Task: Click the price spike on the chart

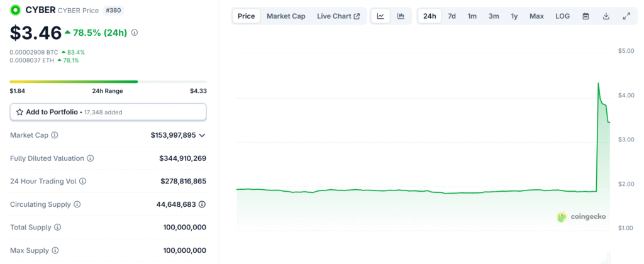Action: click(598, 84)
